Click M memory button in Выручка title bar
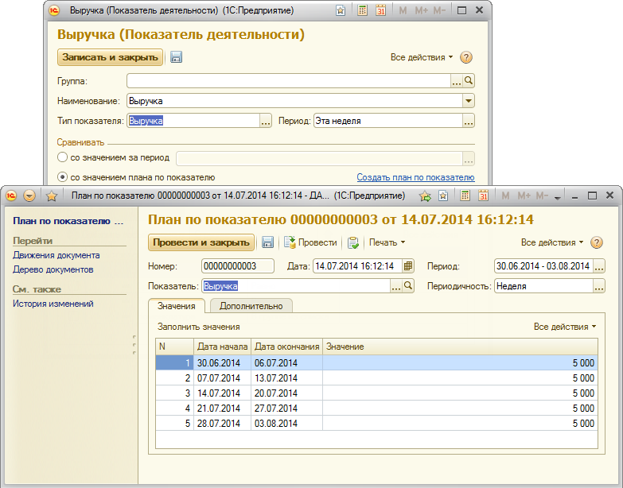Screen dimensions: 623x488 (x=403, y=10)
